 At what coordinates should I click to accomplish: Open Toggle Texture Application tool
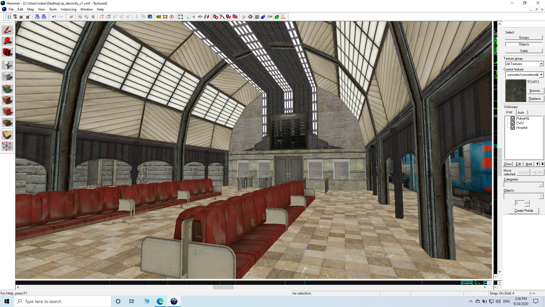[x=7, y=89]
